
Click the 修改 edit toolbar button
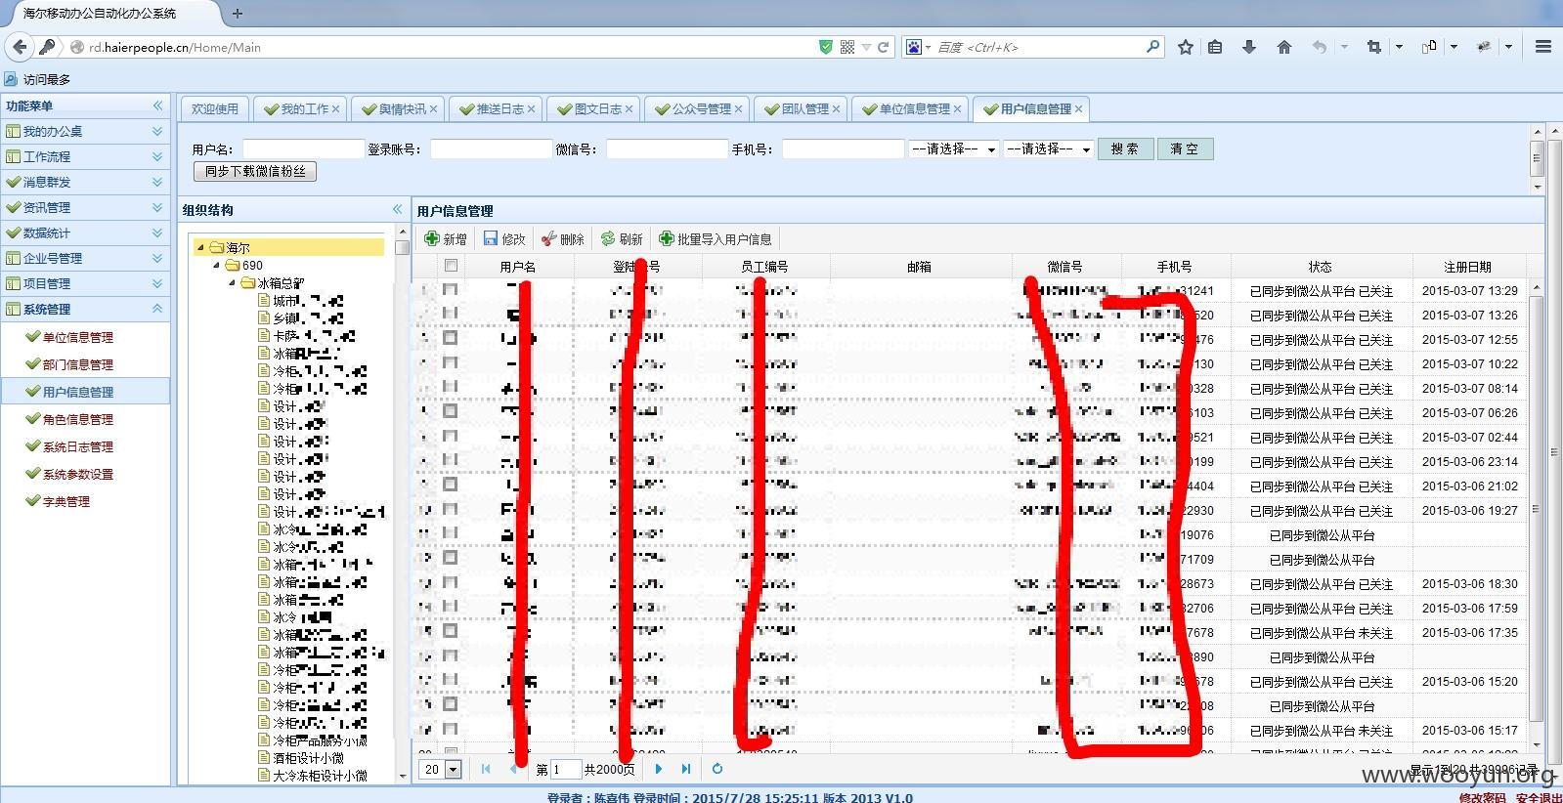click(504, 238)
